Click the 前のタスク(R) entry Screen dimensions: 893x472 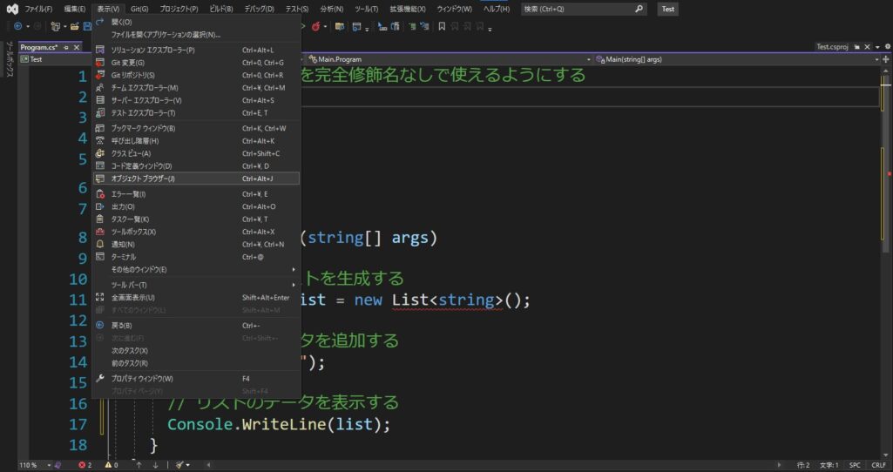click(x=196, y=363)
